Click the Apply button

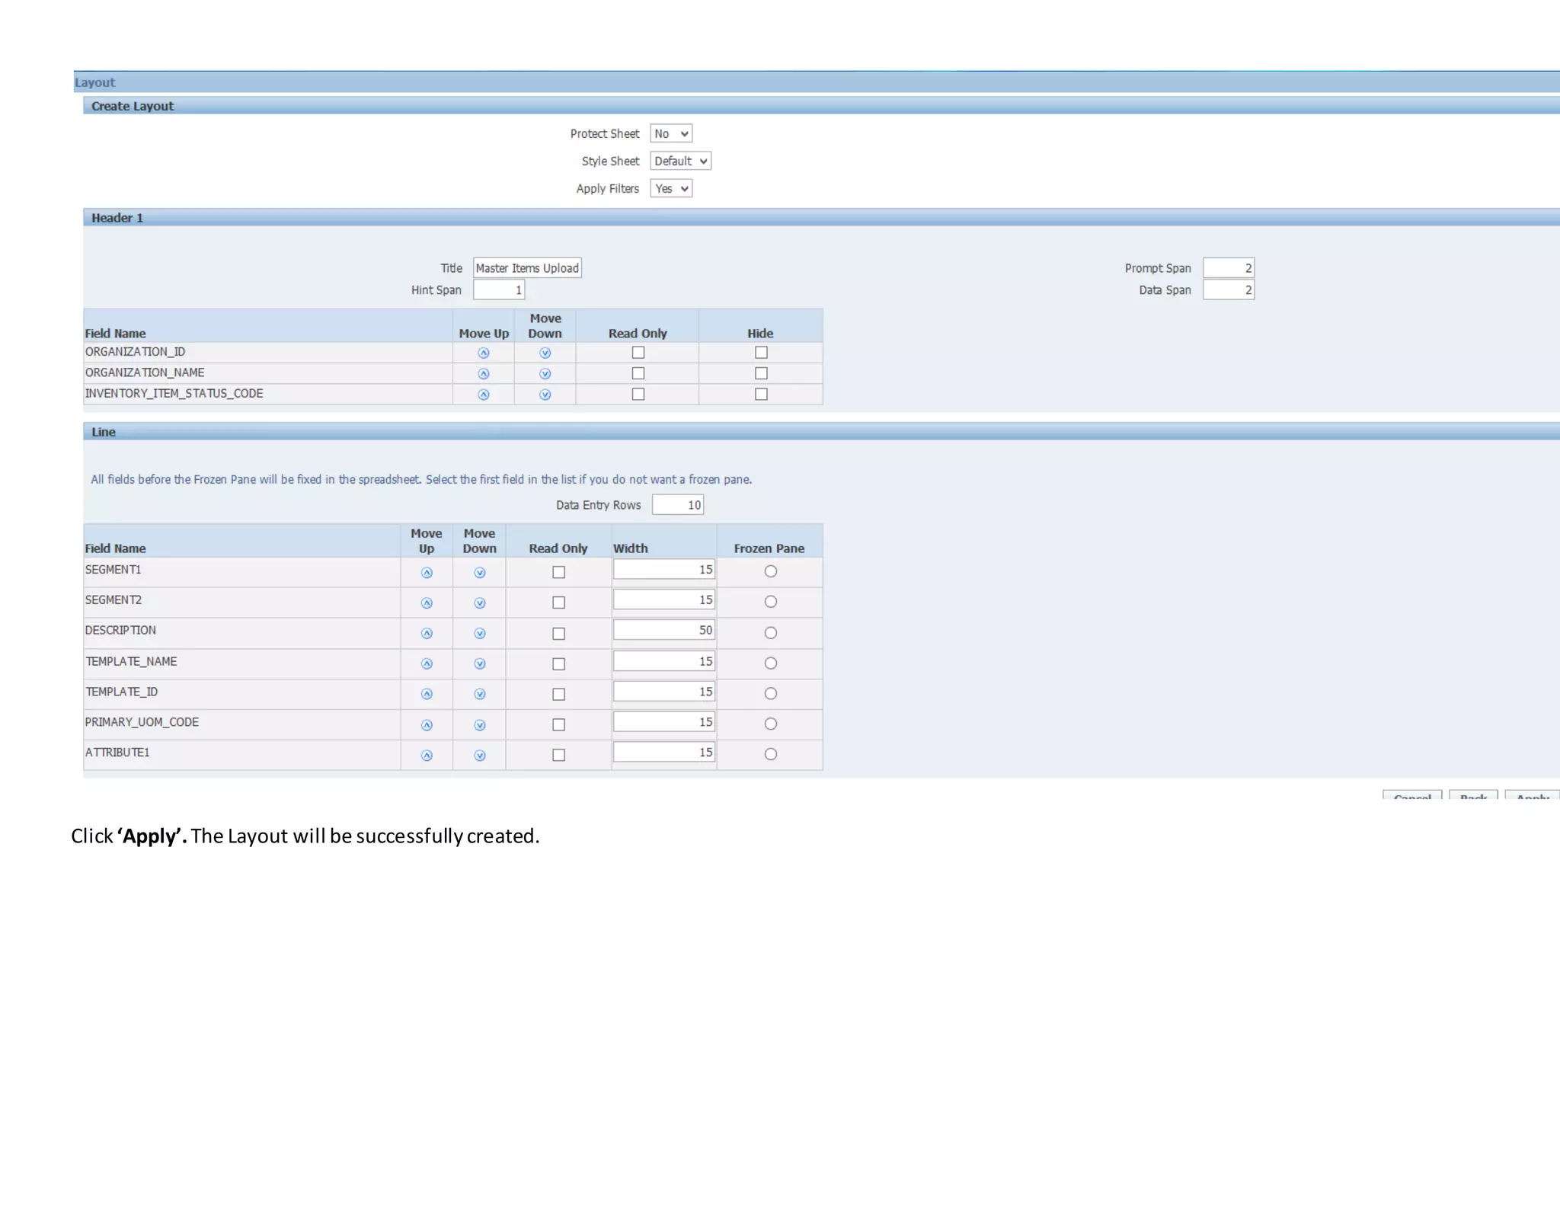[1532, 795]
